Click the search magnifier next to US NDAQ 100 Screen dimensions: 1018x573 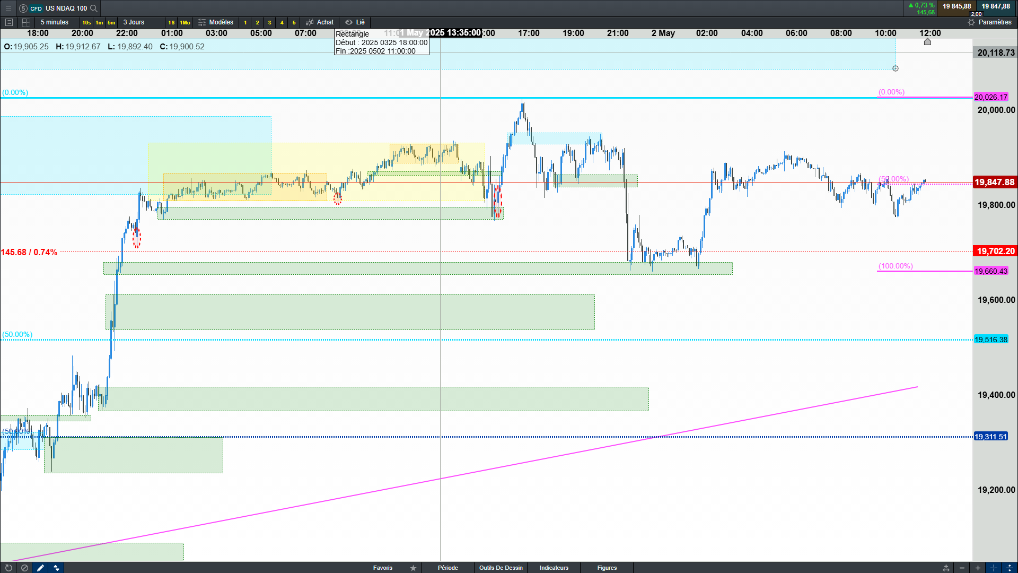[x=94, y=8]
